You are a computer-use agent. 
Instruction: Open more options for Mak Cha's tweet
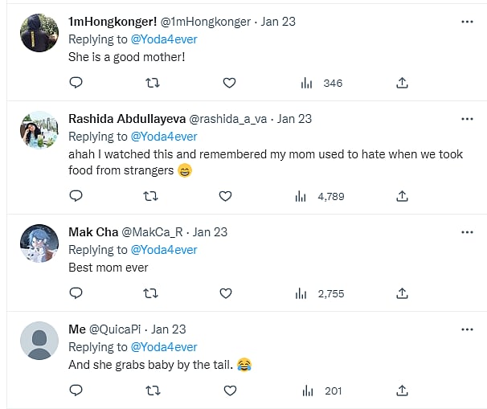tap(467, 232)
